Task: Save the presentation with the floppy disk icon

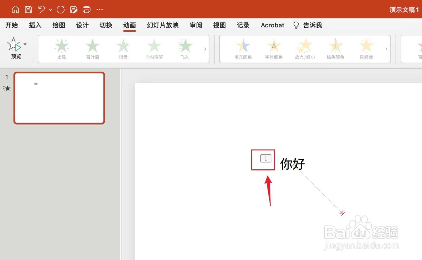Action: pos(28,10)
